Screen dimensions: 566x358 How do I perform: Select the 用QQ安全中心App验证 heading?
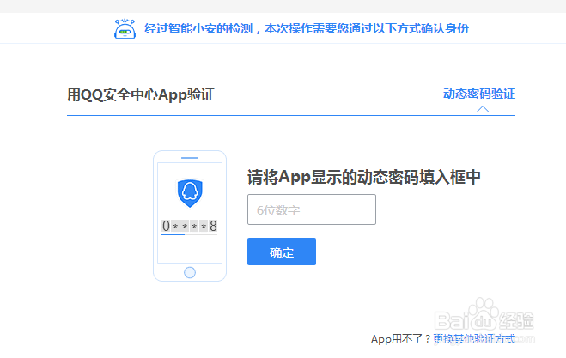click(x=141, y=95)
